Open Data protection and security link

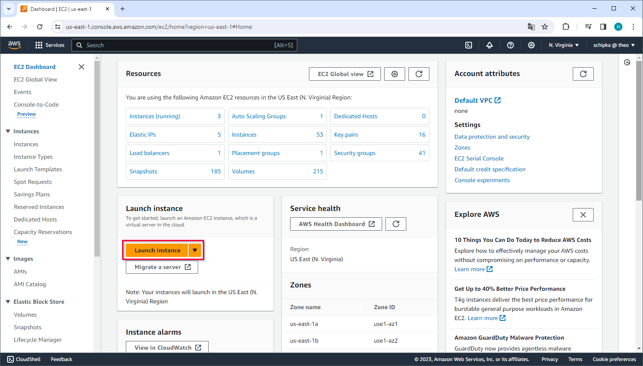pos(492,137)
